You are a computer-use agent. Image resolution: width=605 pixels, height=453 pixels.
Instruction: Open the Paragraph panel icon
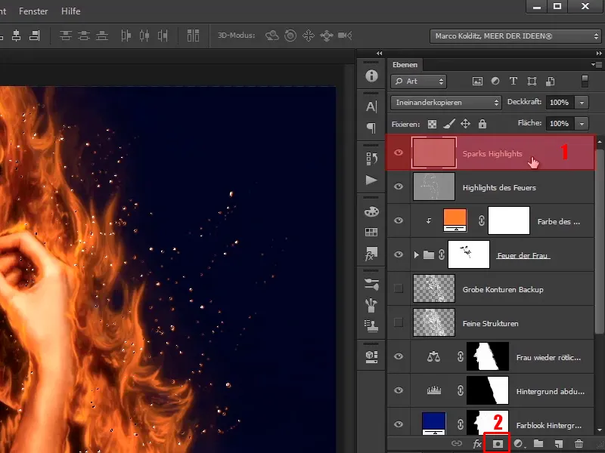coord(371,128)
